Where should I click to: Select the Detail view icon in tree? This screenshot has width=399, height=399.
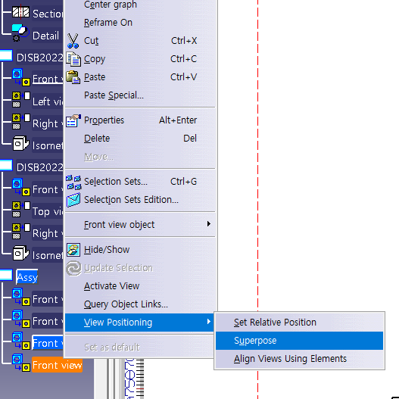click(x=20, y=33)
